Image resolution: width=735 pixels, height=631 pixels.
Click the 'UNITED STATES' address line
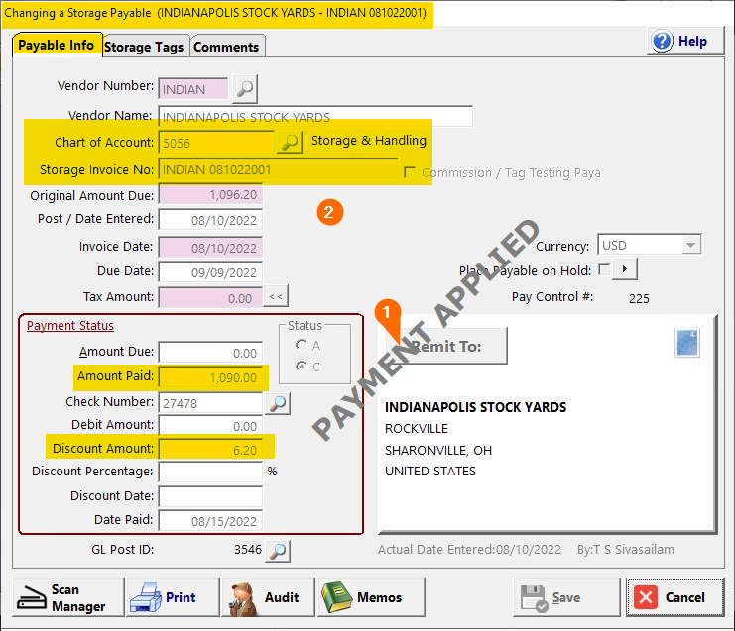[430, 472]
